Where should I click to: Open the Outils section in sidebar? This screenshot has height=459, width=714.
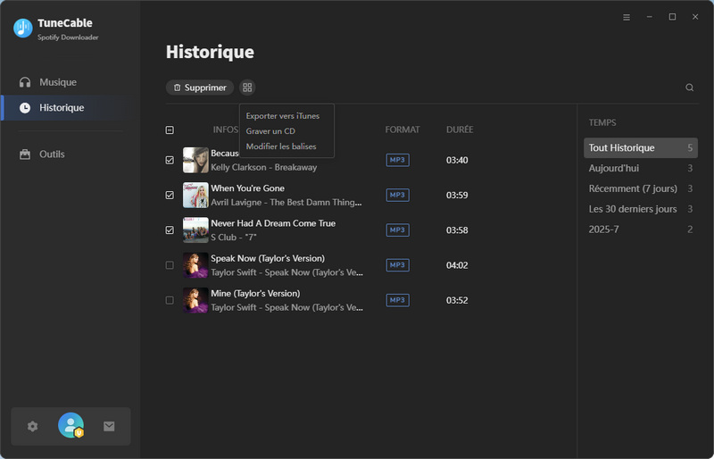(52, 154)
